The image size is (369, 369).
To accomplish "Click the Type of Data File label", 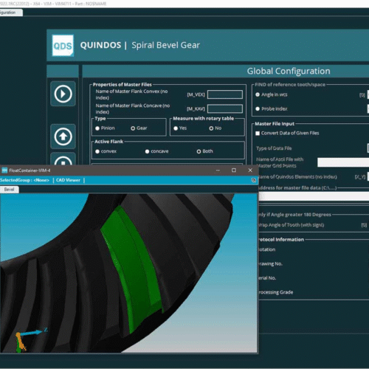I will [274, 148].
